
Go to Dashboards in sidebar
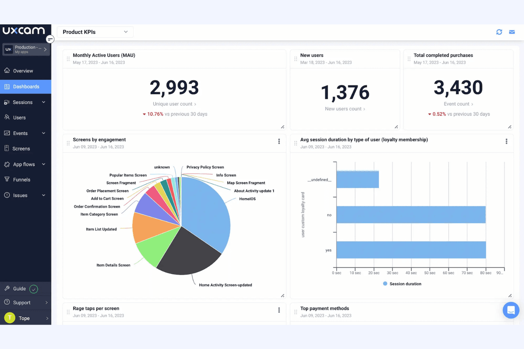[x=25, y=87]
